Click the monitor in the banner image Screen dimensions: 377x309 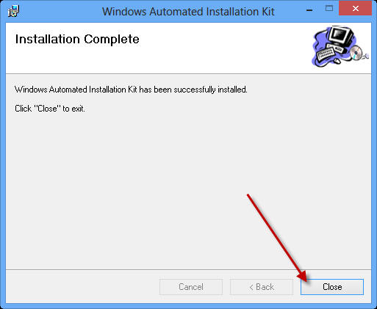pos(341,37)
